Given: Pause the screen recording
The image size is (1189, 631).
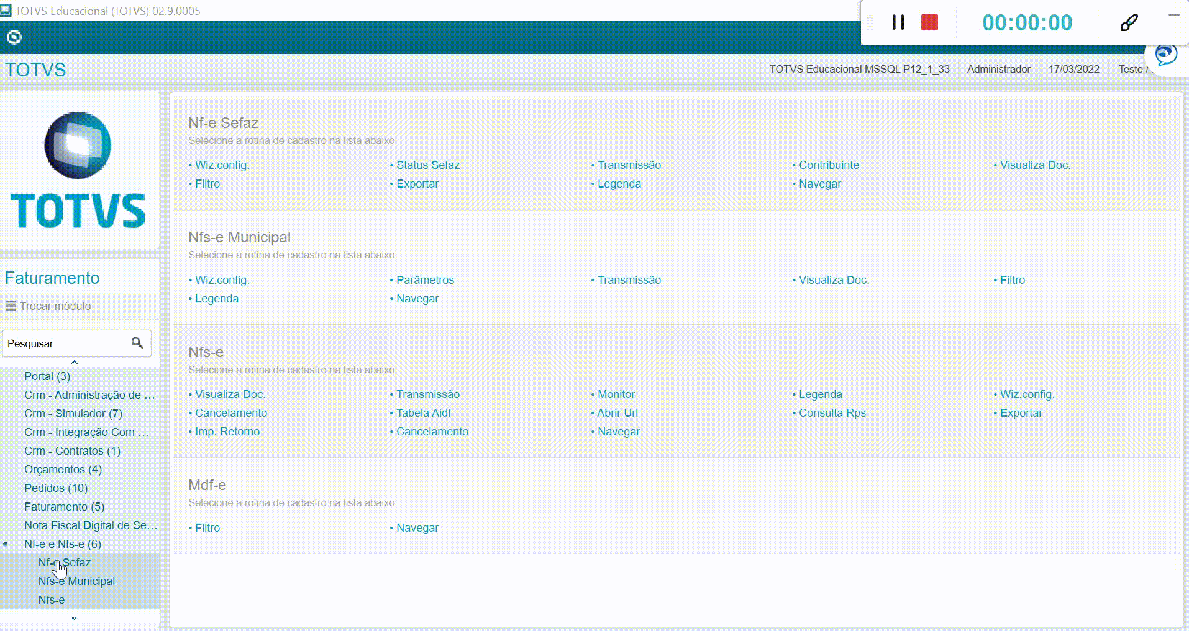Looking at the screenshot, I should tap(898, 22).
